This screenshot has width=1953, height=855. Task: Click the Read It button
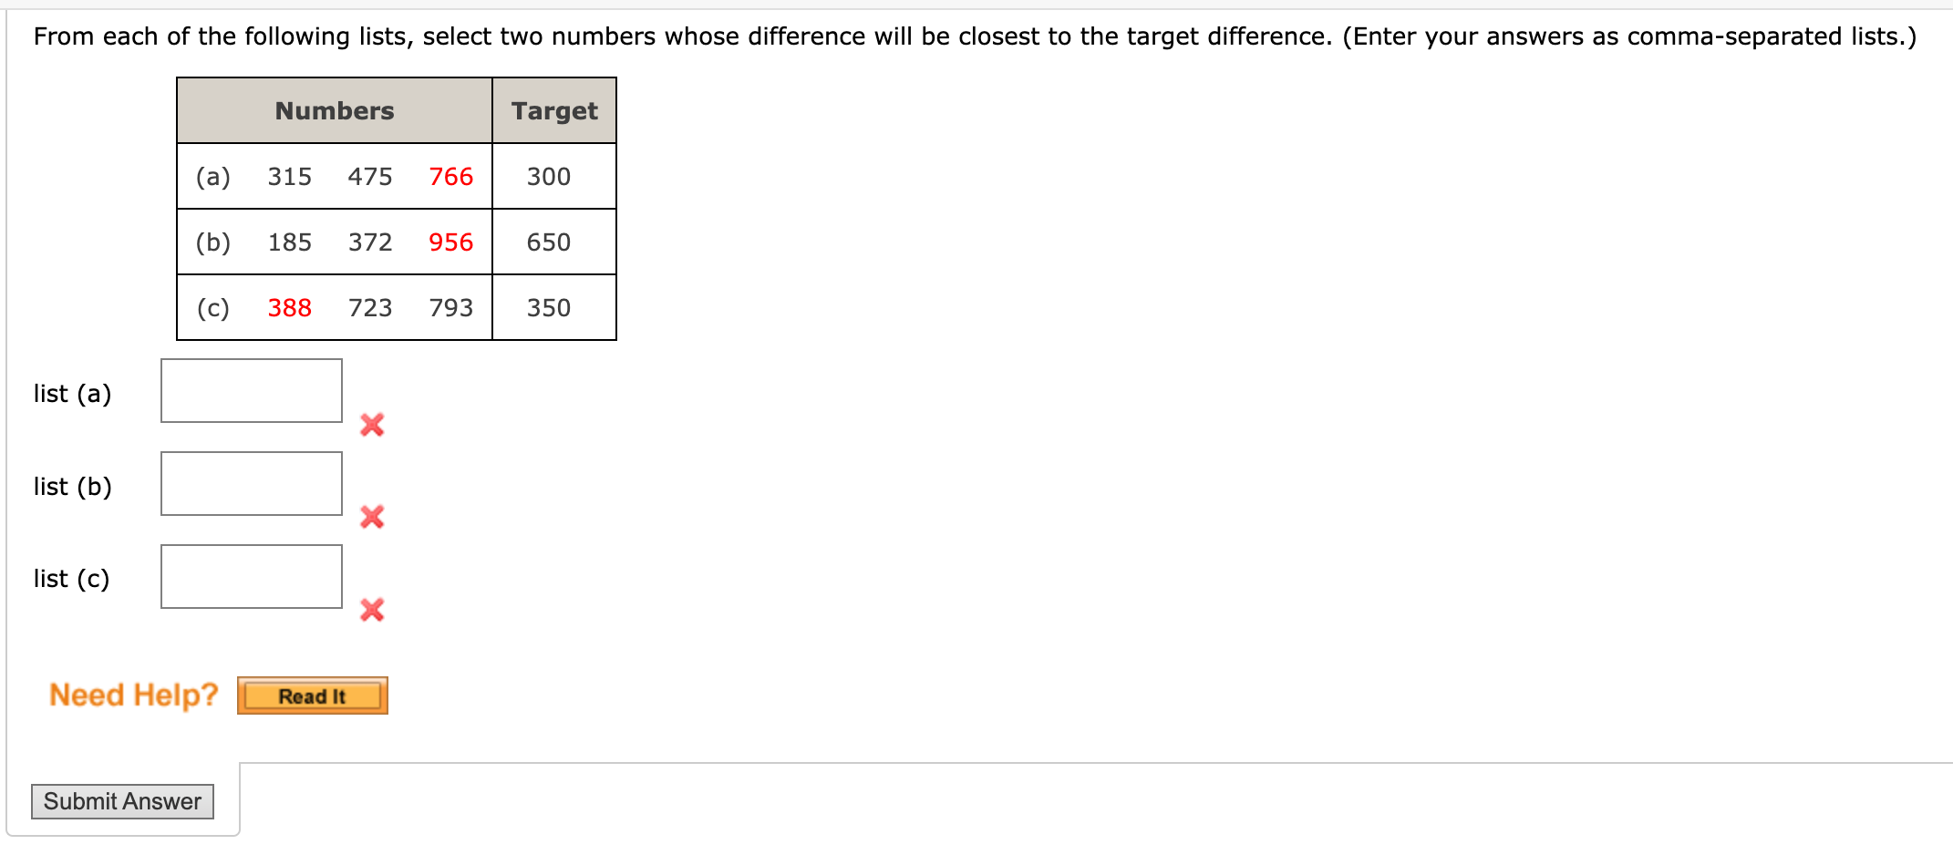tap(312, 695)
